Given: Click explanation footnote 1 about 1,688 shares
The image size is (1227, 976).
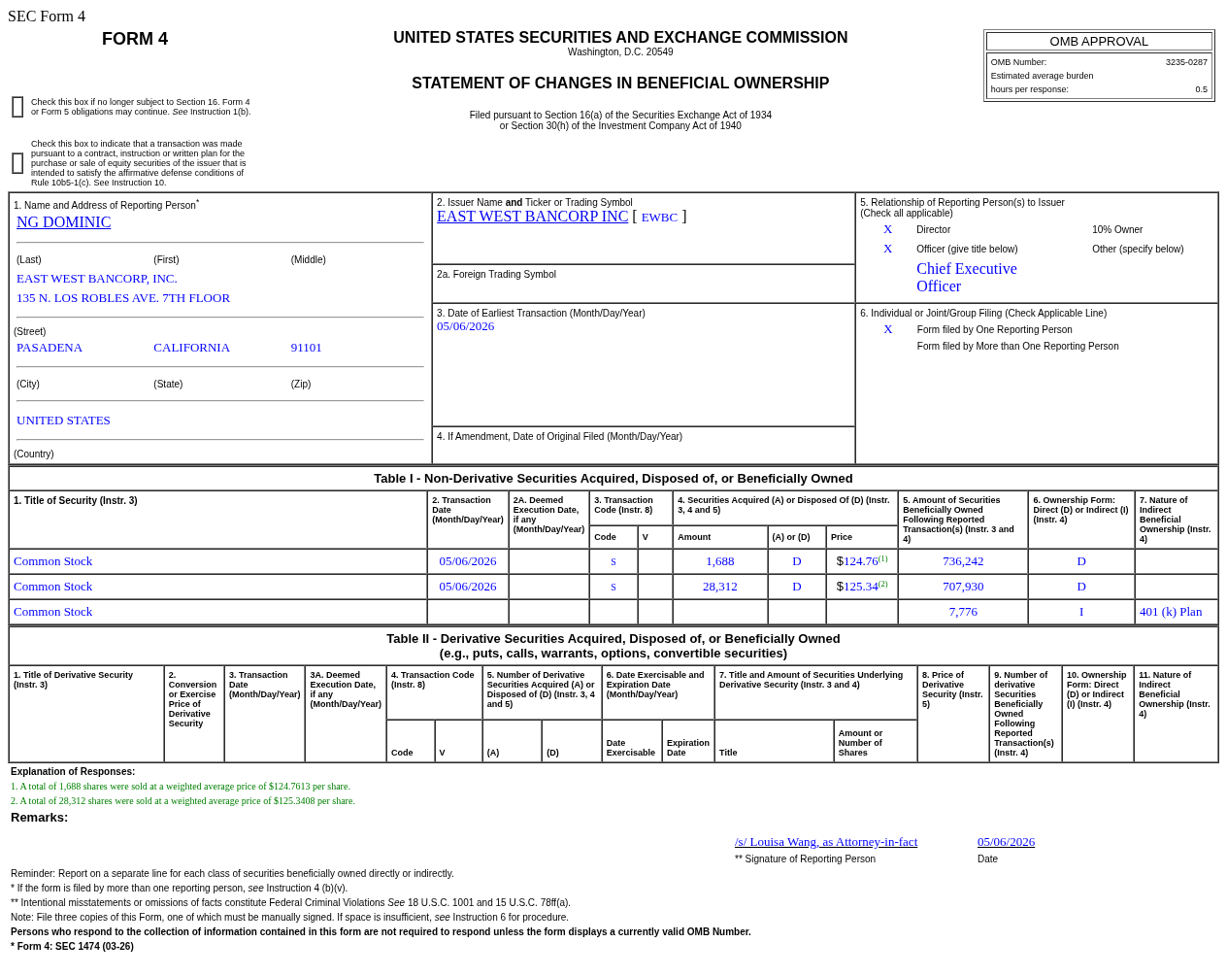Looking at the screenshot, I should [x=181, y=787].
